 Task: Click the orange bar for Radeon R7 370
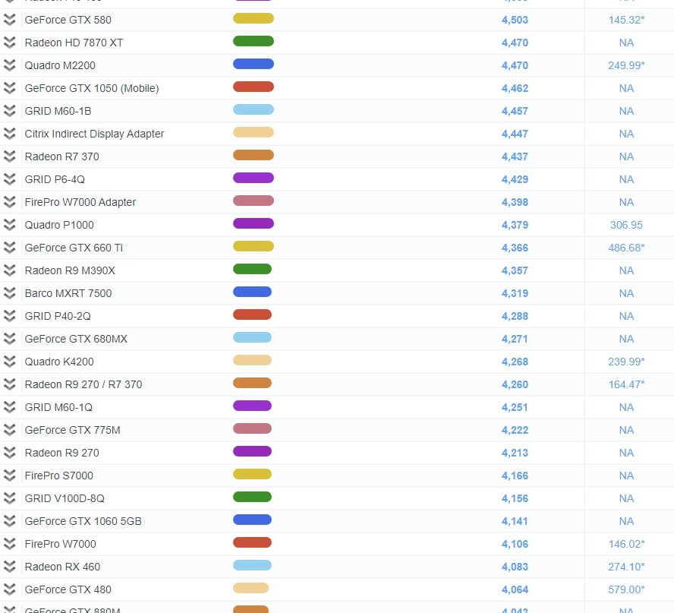(254, 155)
